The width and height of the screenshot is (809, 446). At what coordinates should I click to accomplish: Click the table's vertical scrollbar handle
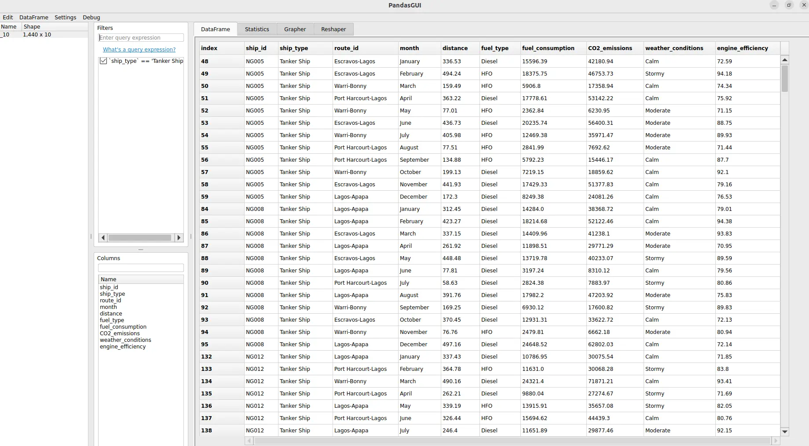[785, 78]
